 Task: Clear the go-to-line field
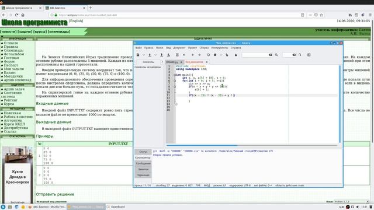click(294, 55)
